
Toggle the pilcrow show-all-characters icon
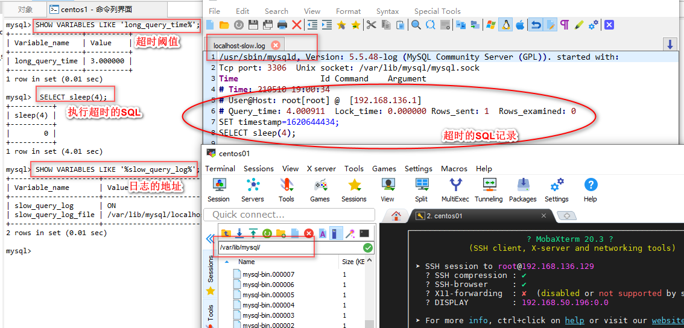click(565, 25)
